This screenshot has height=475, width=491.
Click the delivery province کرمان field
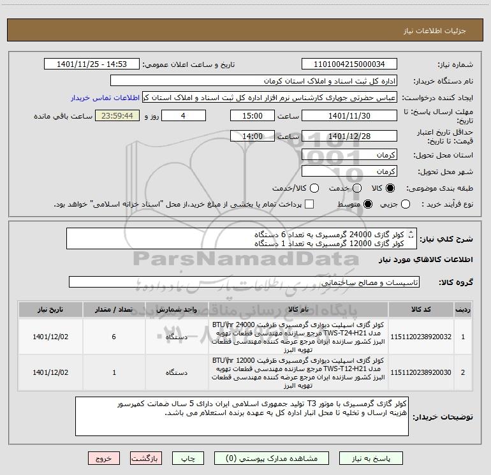click(349, 155)
